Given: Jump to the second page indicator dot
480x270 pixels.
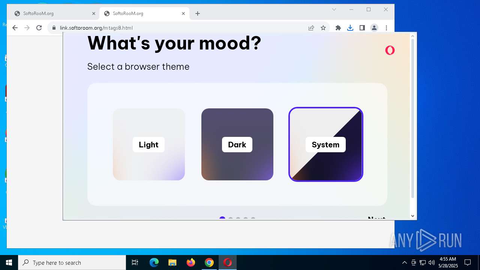Looking at the screenshot, I should point(231,219).
